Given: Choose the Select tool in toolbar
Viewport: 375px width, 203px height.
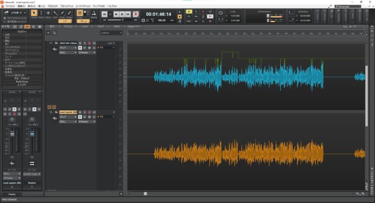Looking at the screenshot, I should coord(41,13).
